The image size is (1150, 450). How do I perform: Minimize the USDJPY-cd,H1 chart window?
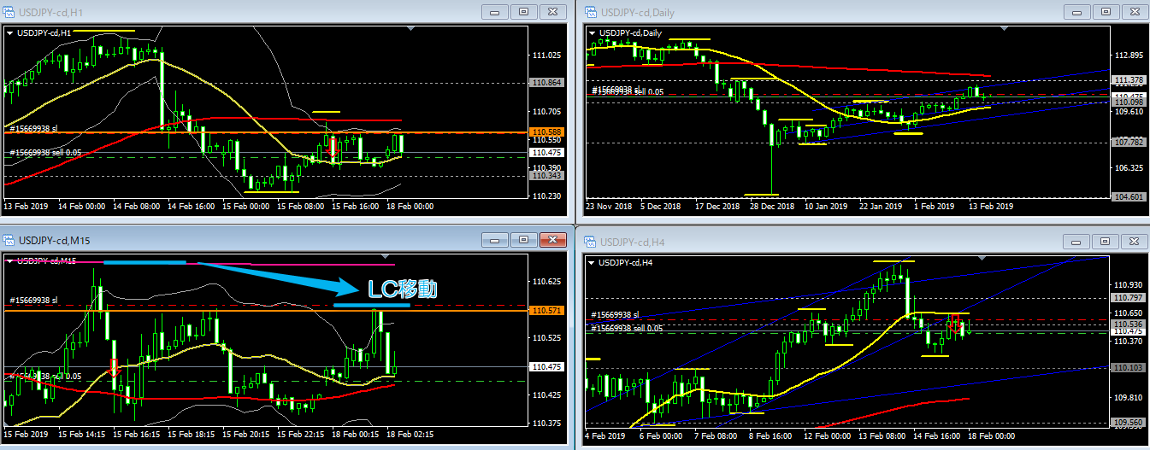493,11
